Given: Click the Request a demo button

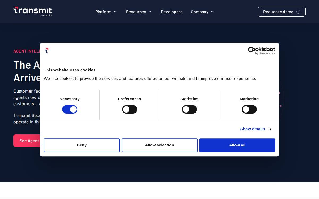Looking at the screenshot, I should coord(282,12).
